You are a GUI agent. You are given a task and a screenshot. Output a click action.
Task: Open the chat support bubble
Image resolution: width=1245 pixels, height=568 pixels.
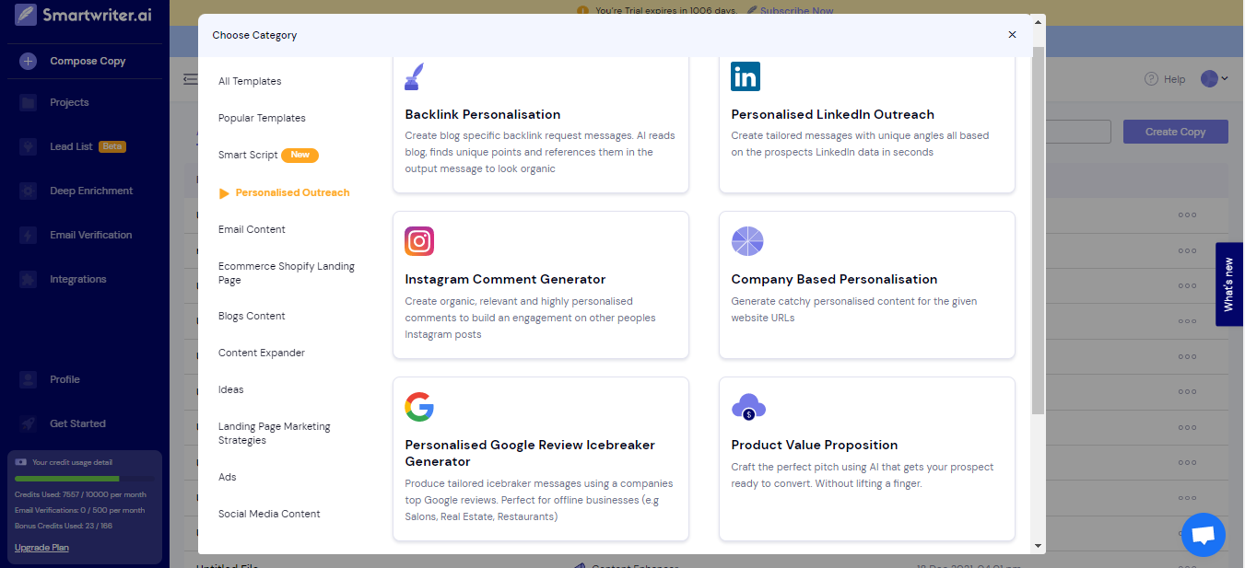click(1203, 535)
